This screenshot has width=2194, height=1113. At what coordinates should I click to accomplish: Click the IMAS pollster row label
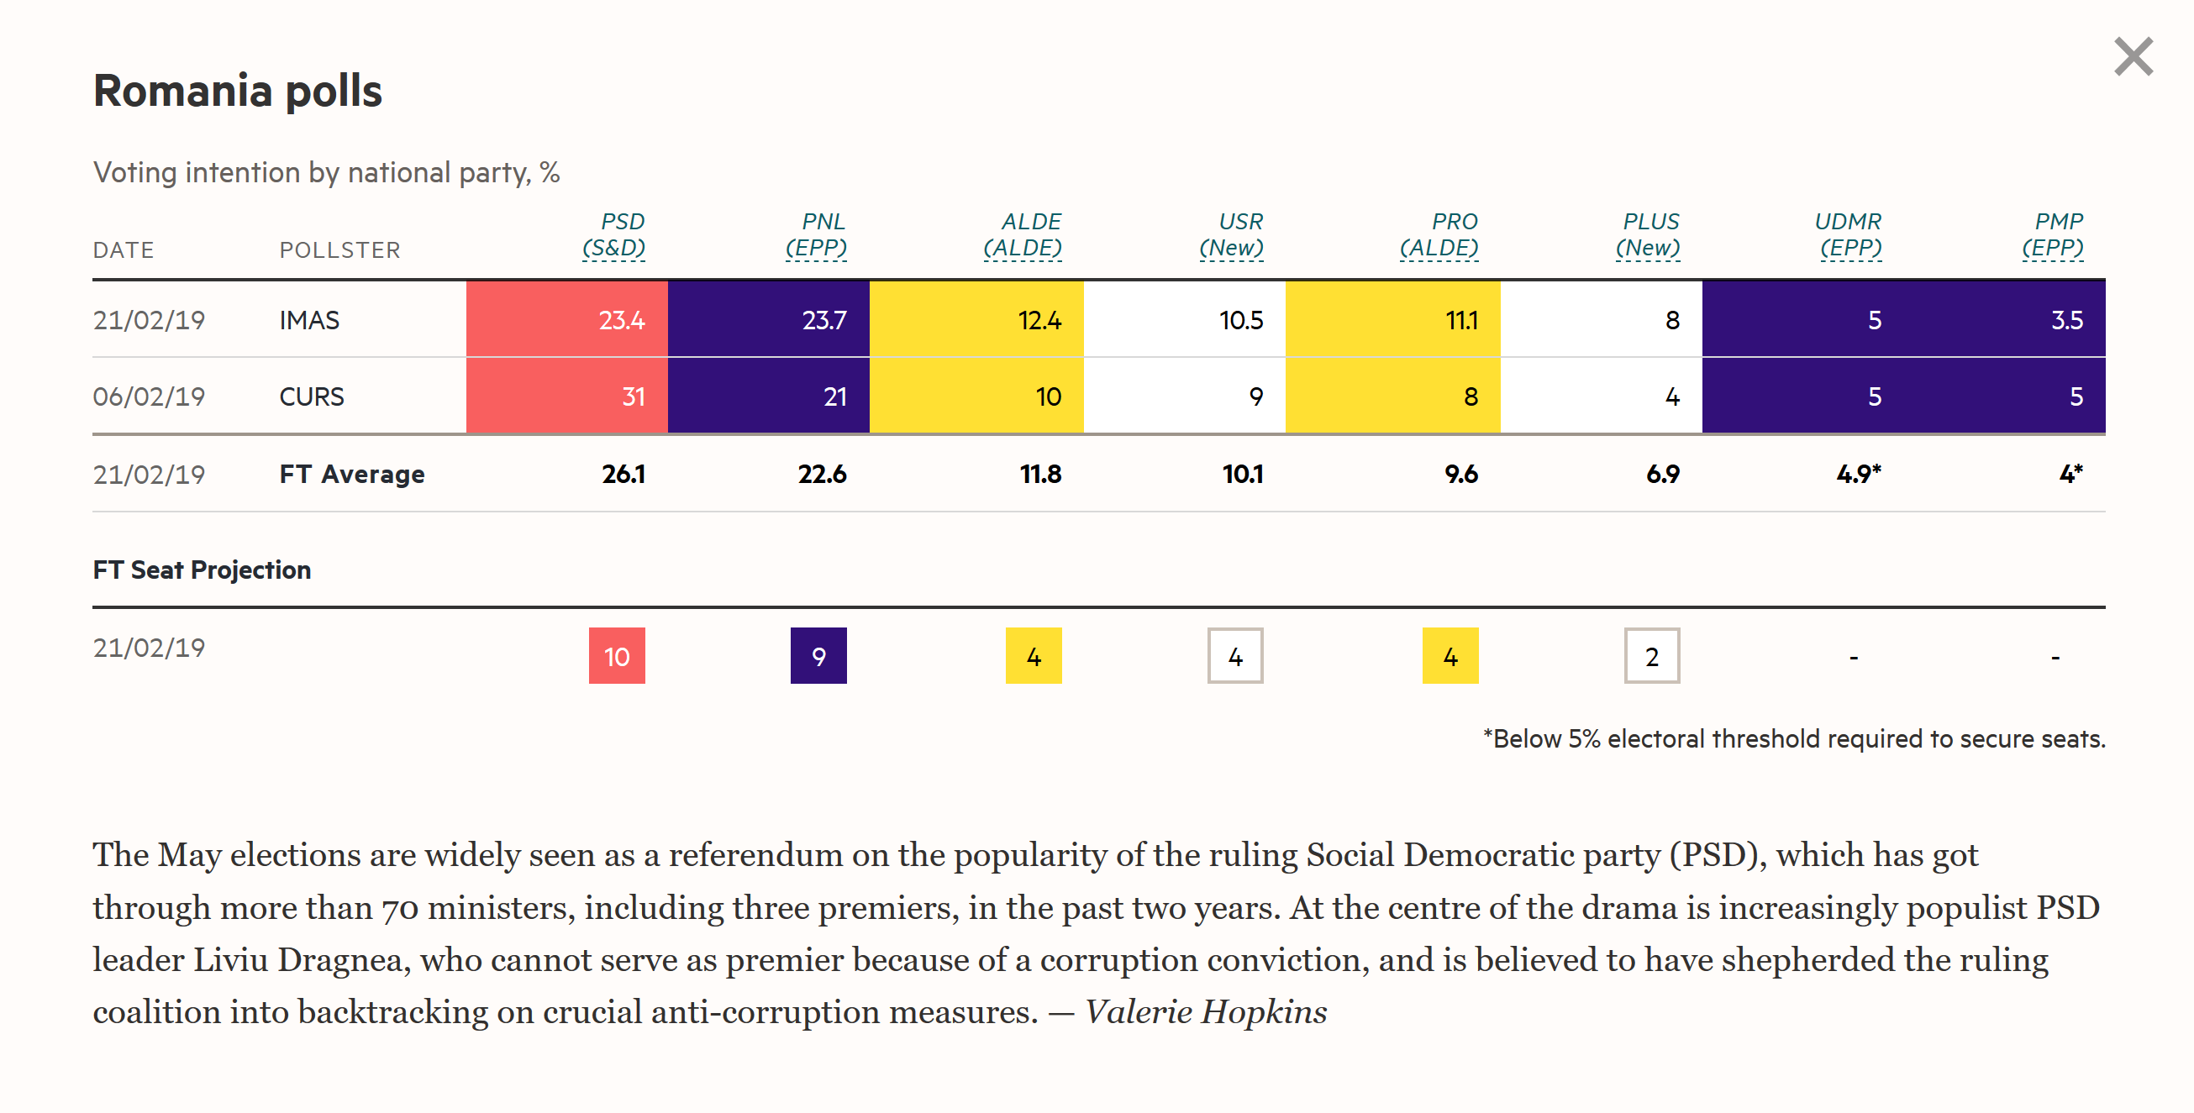tap(309, 320)
